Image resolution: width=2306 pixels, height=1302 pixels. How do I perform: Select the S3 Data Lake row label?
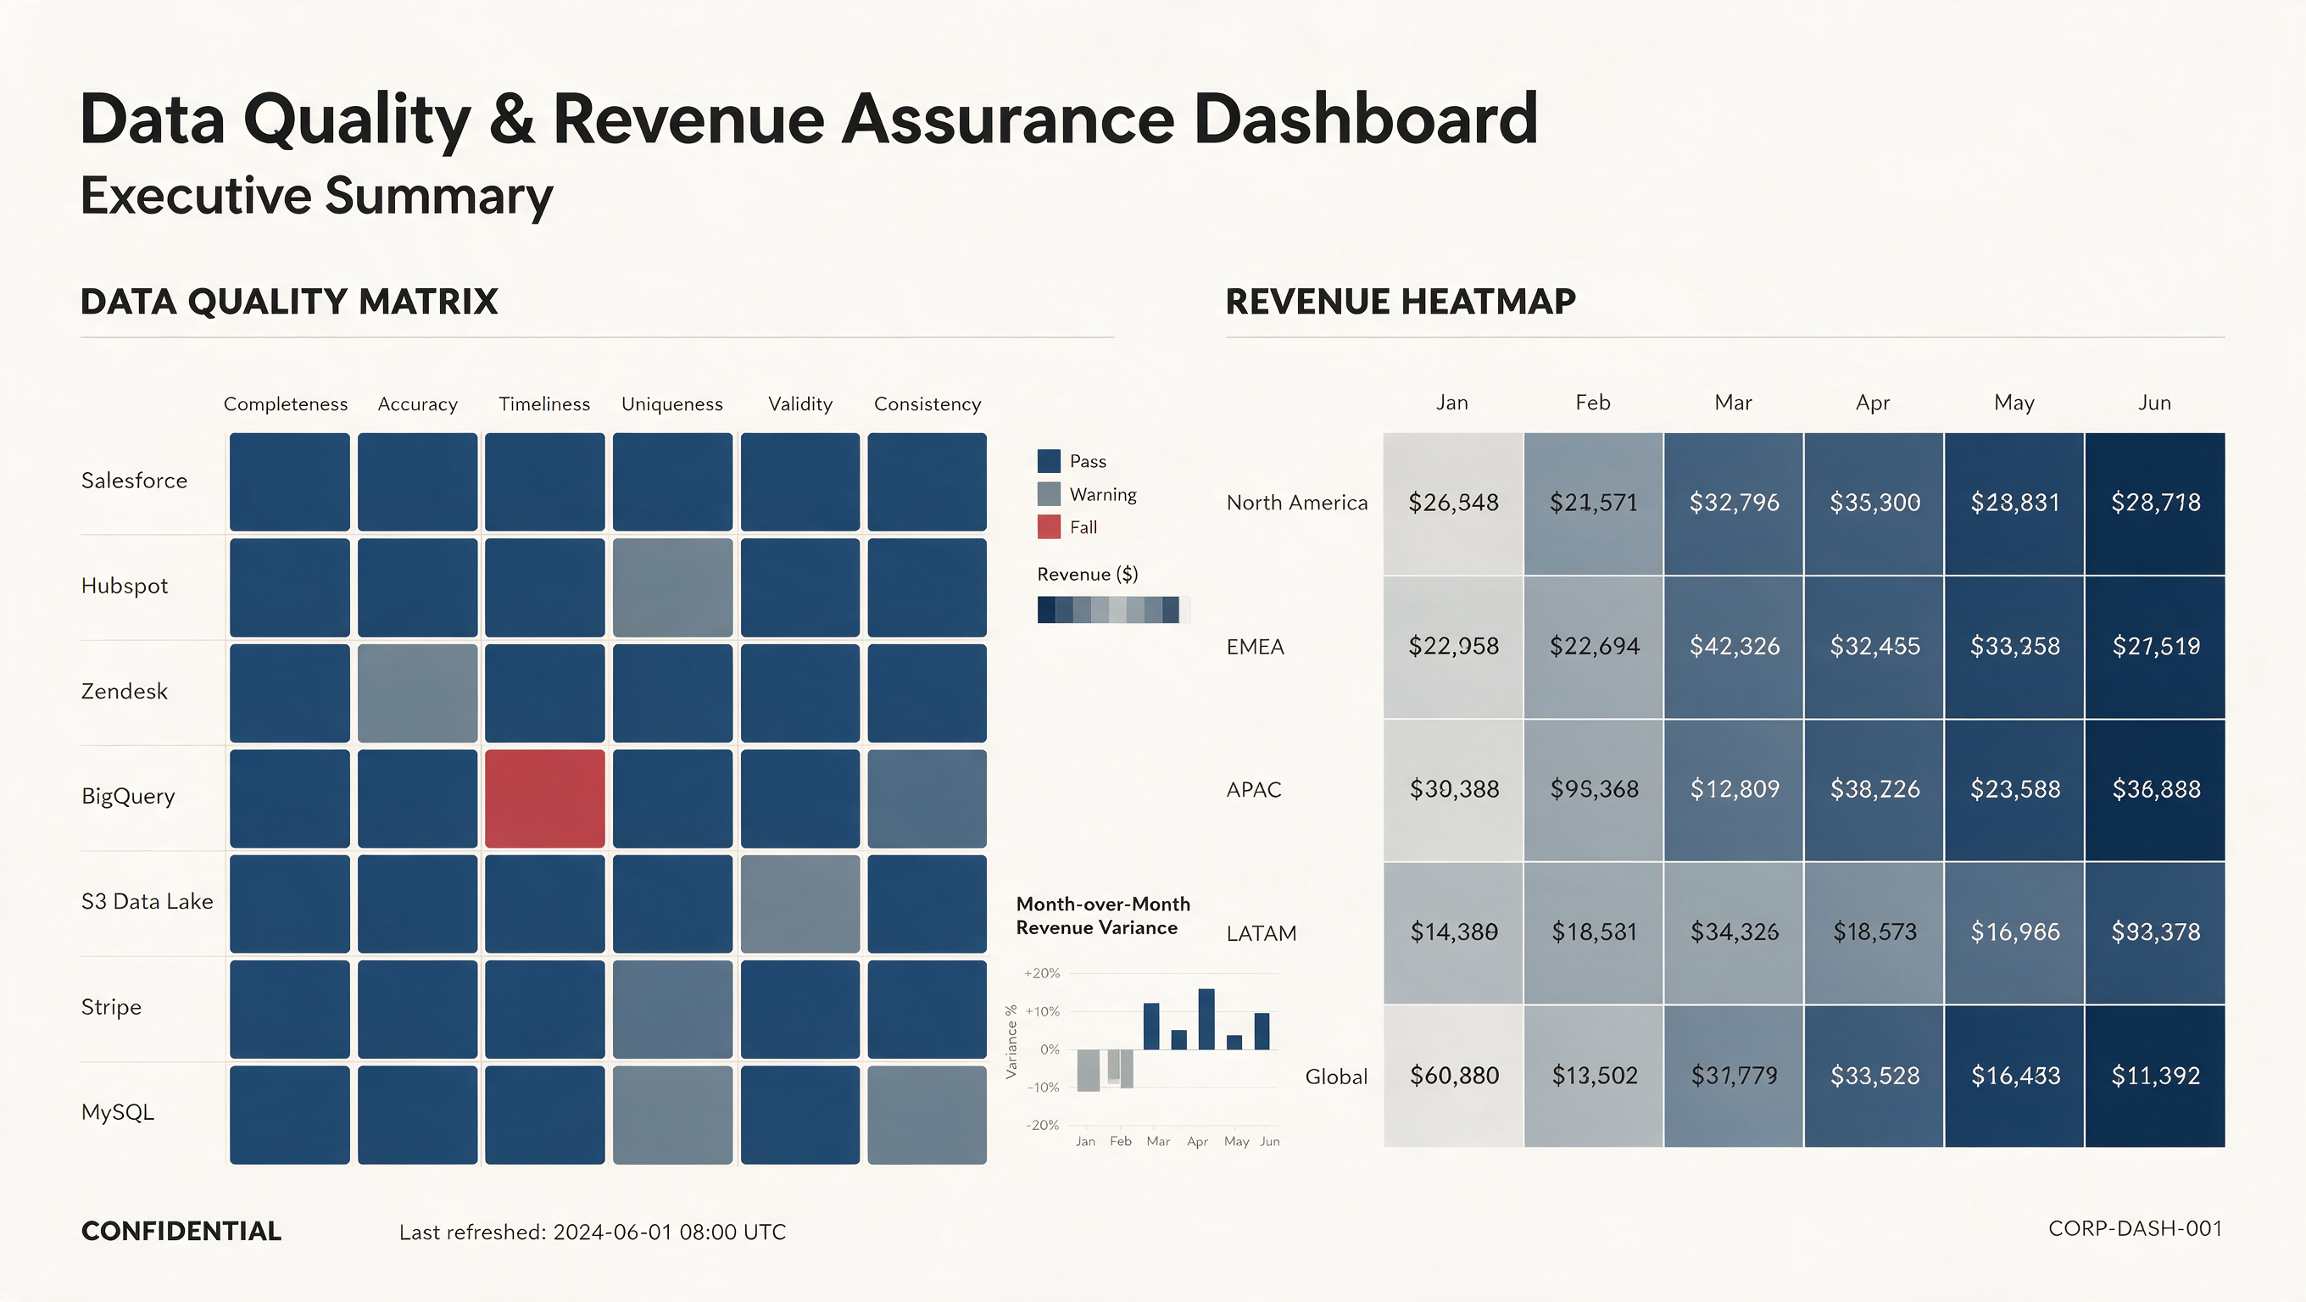tap(148, 902)
